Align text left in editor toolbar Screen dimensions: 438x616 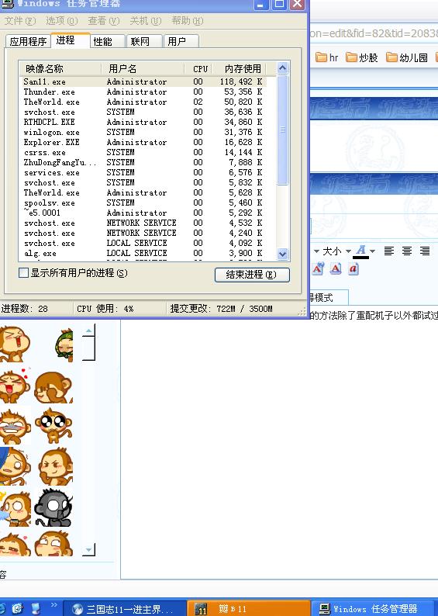point(389,251)
